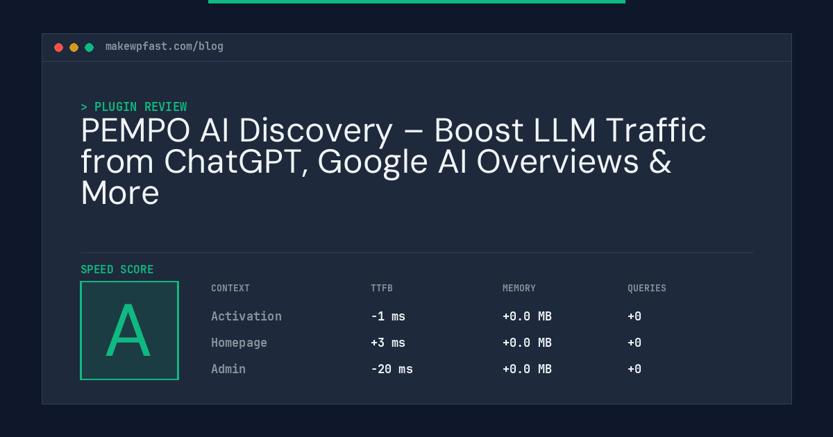
Task: Click the grade A score badge
Action: (129, 330)
